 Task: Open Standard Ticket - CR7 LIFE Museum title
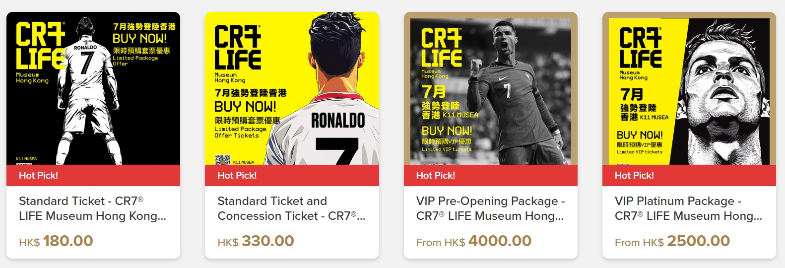coord(93,208)
